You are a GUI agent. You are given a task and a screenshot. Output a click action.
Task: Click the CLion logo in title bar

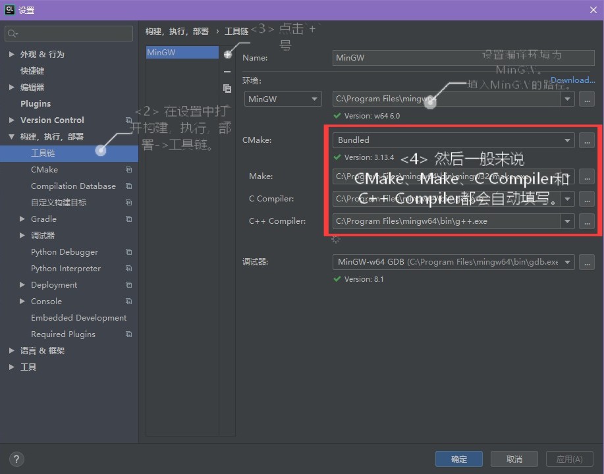tap(9, 10)
